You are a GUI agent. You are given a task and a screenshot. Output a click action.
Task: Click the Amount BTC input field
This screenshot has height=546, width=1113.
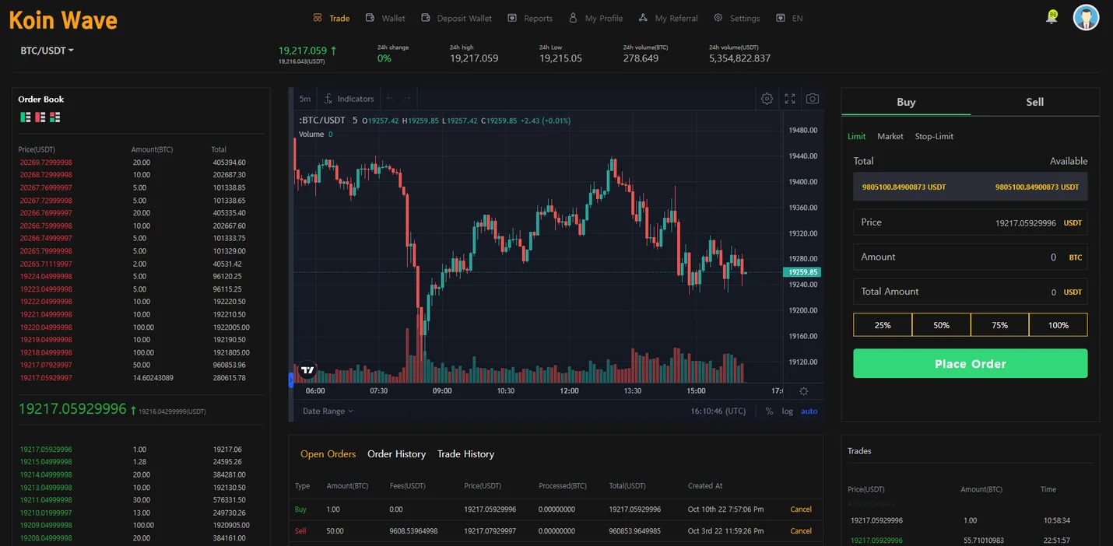(971, 257)
